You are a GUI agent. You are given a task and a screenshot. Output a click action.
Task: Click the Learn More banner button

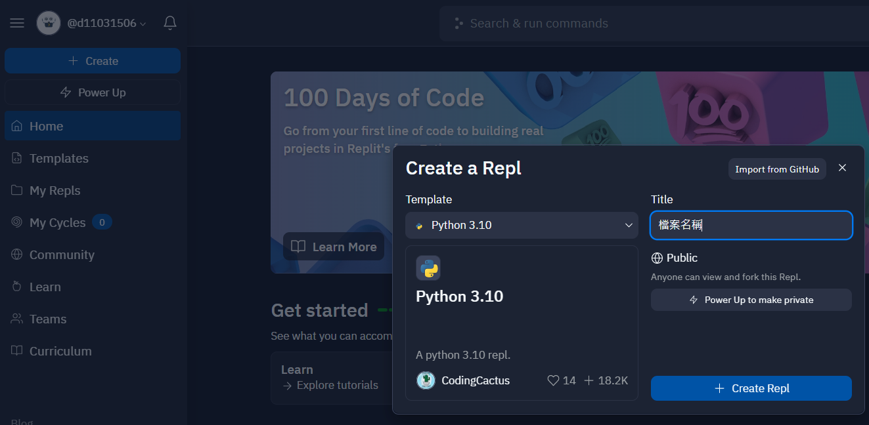click(334, 247)
